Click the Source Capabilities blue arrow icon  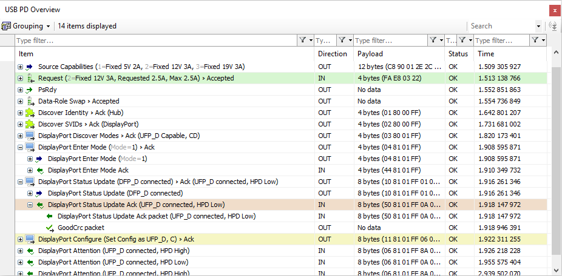(x=30, y=67)
